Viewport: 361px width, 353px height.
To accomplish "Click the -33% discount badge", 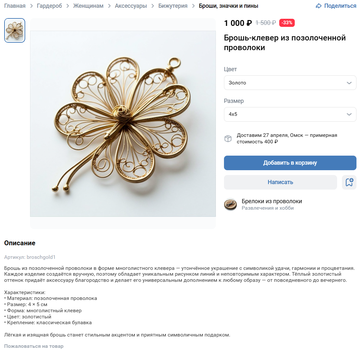I will coord(287,23).
